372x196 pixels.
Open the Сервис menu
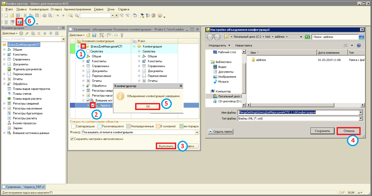tap(99, 9)
